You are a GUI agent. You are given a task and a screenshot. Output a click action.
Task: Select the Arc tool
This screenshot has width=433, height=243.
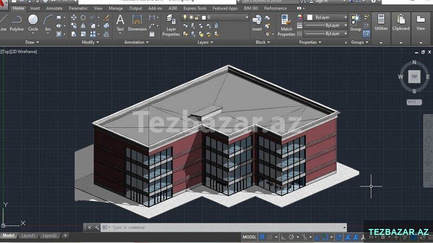(x=48, y=23)
